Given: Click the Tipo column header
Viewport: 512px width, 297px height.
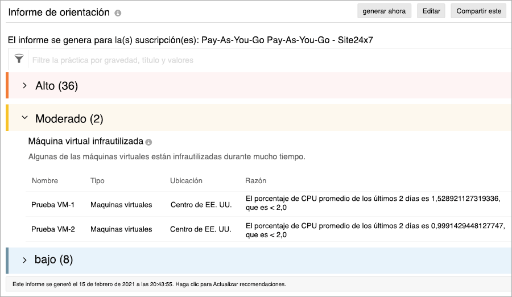Looking at the screenshot, I should tap(97, 181).
